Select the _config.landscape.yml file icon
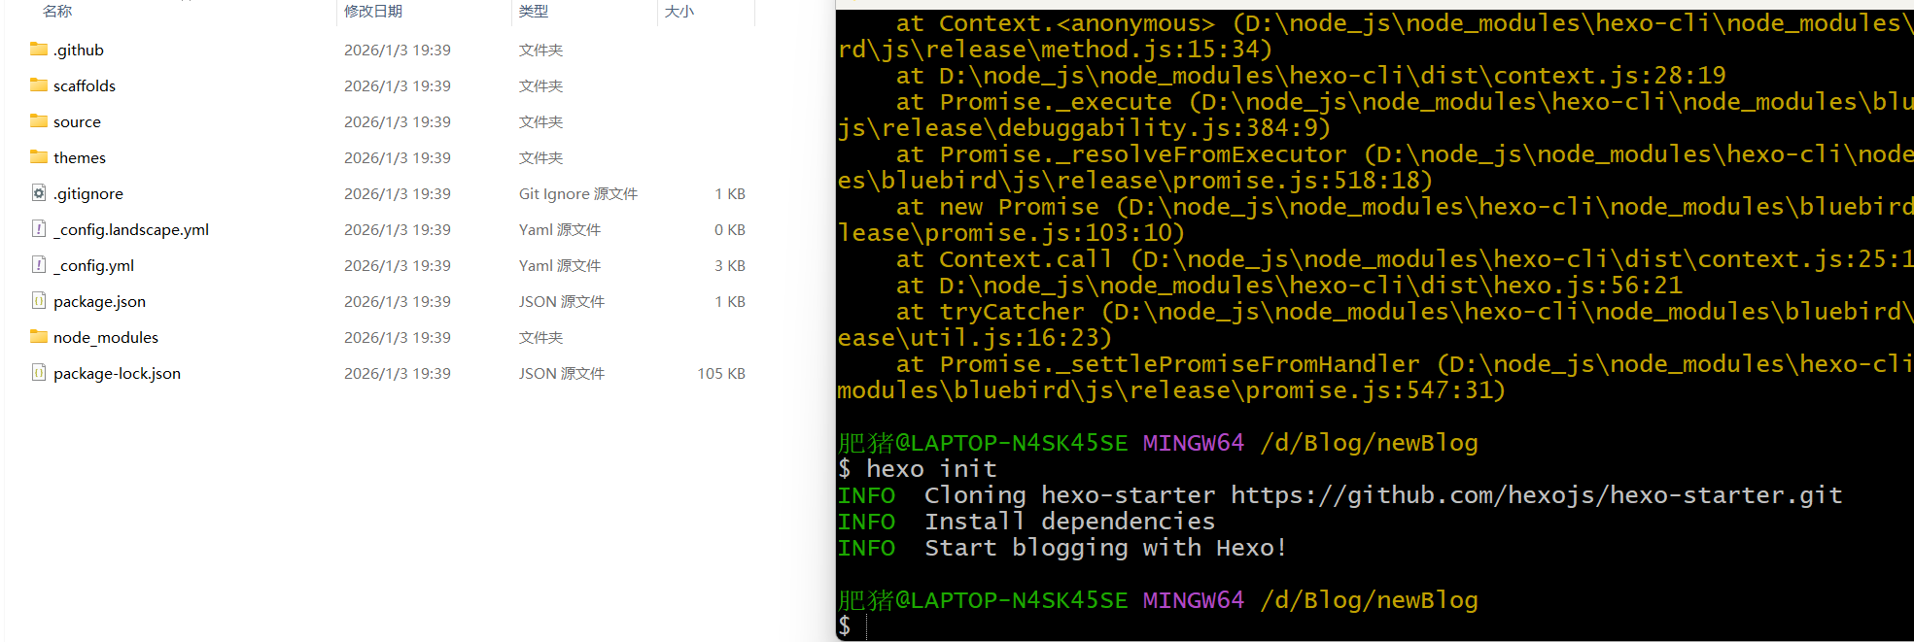This screenshot has width=1914, height=642. pos(39,229)
